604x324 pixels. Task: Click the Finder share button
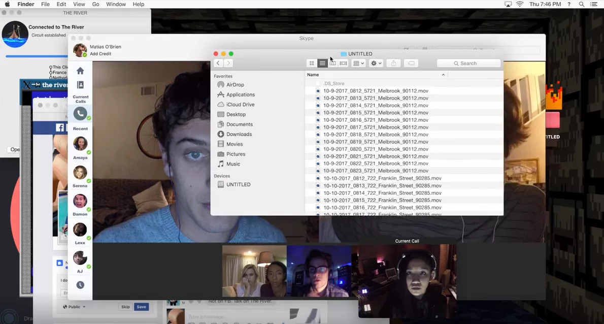[393, 63]
